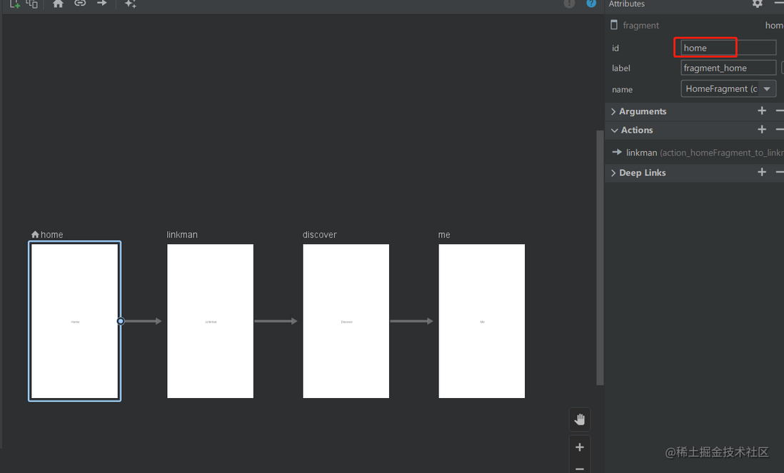Select the home fragment preview
Screen dimensions: 784x473
(x=74, y=321)
